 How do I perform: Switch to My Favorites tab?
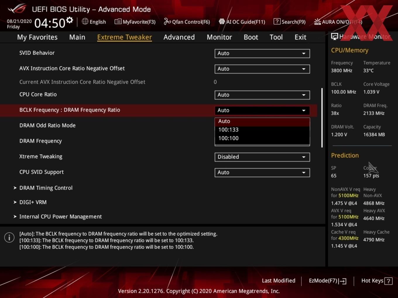pyautogui.click(x=37, y=37)
